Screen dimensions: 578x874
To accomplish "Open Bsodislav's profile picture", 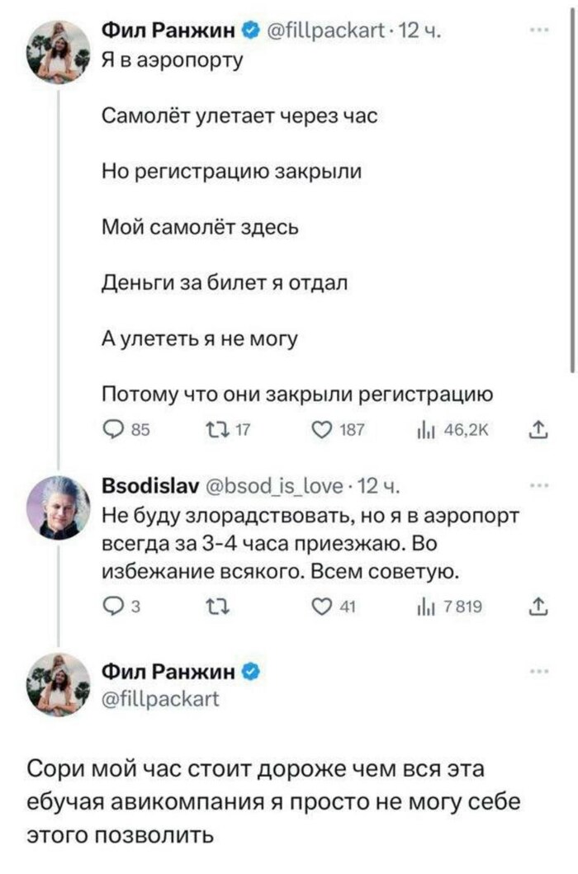I will coord(58,508).
